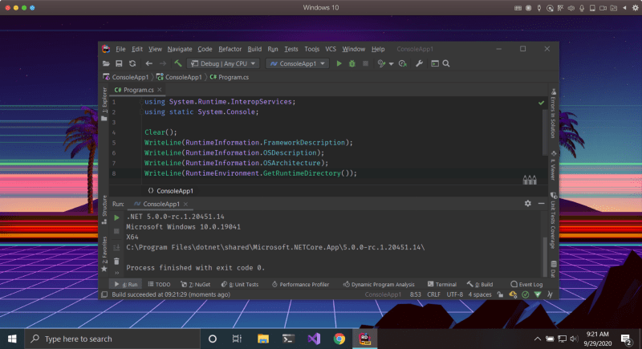Open the 4 spaces indent selector
Screen dimensions: 642x349
[479, 294]
